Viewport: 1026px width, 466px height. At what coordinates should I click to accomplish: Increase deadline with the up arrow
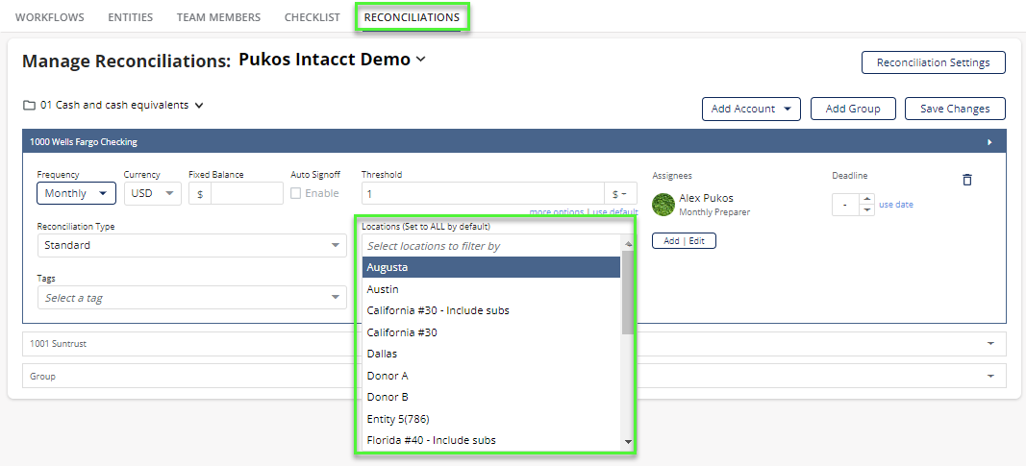(x=866, y=199)
